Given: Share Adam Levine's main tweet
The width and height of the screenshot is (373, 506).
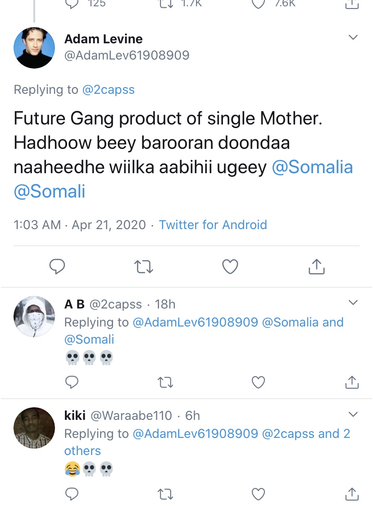Looking at the screenshot, I should pyautogui.click(x=316, y=267).
